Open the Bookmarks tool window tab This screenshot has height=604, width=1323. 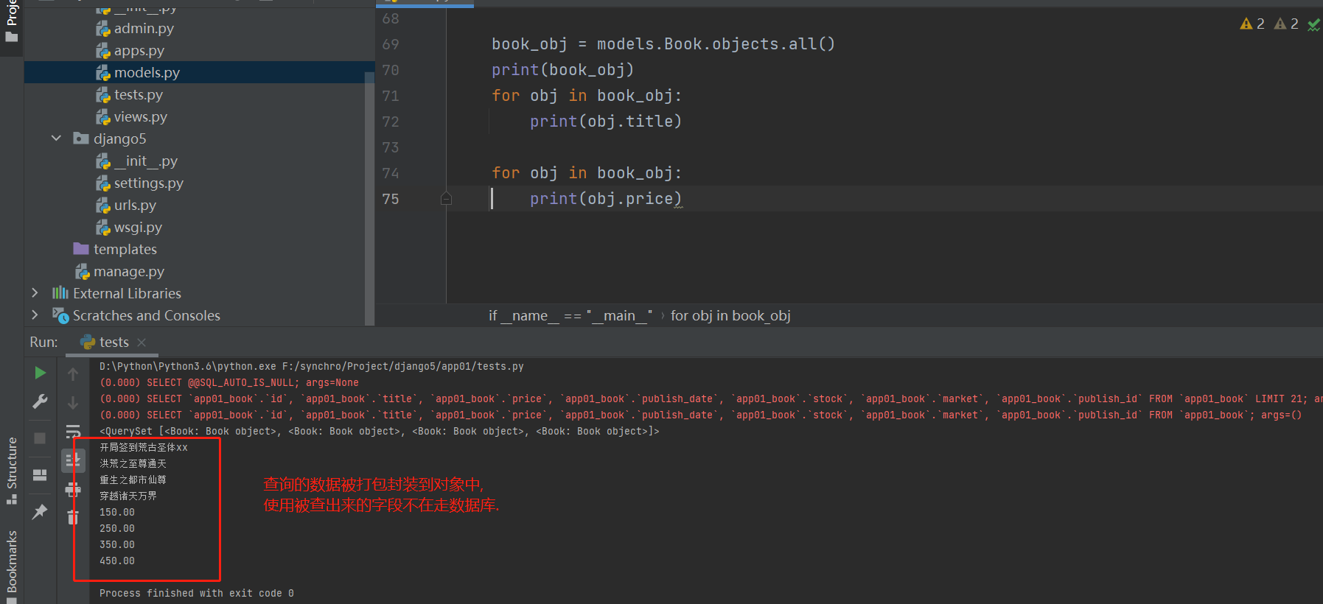coord(11,566)
